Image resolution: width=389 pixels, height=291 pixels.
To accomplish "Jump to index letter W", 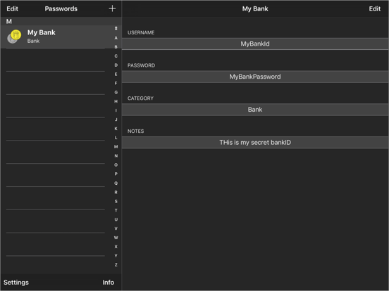I will point(116,238).
